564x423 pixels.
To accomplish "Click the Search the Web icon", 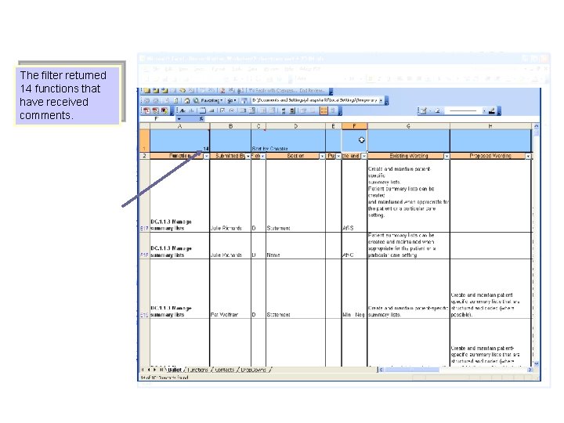I will point(196,100).
